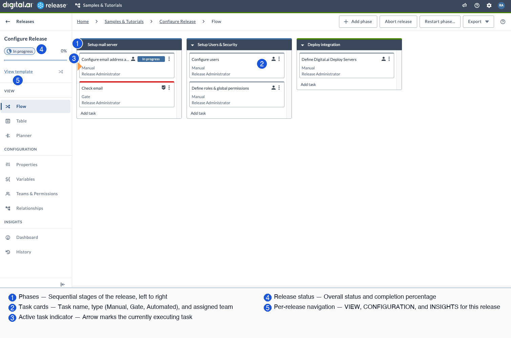Open the Relationships page
The width and height of the screenshot is (511, 338).
click(x=36, y=208)
